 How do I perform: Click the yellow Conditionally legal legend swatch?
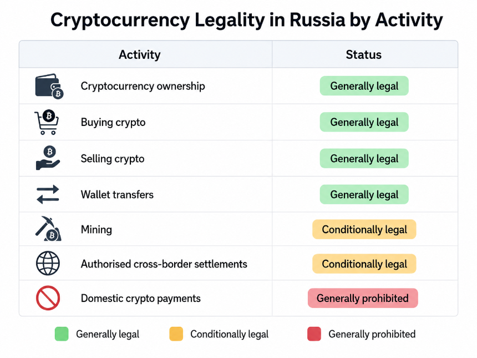(x=176, y=334)
